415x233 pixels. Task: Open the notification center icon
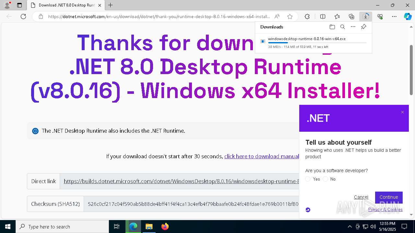point(404,227)
